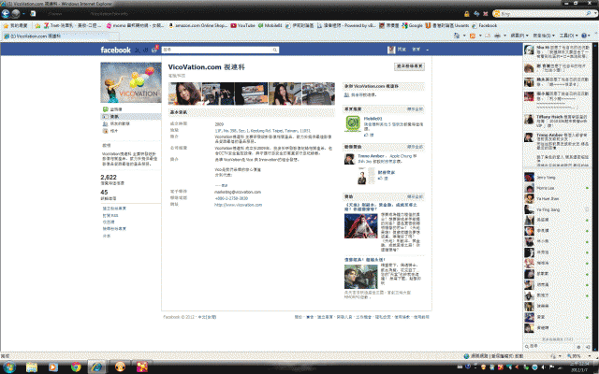
Task: Click the Mobile01 page name link
Action: point(373,119)
